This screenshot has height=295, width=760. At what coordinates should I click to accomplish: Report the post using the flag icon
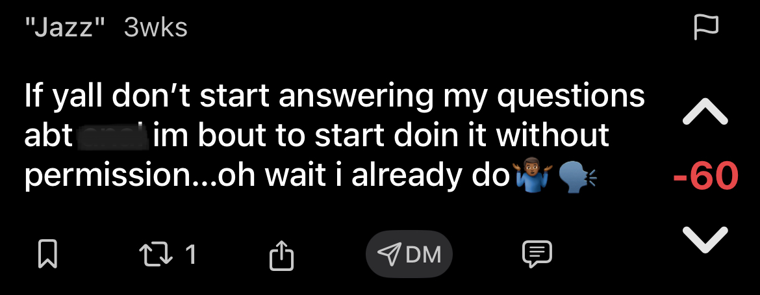click(x=706, y=28)
